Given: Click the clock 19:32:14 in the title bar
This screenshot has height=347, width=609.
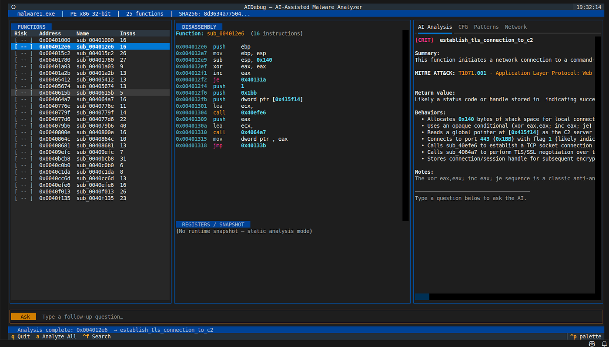Looking at the screenshot, I should pyautogui.click(x=589, y=7).
